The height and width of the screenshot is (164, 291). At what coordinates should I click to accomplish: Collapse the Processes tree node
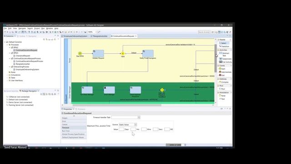click(7, 45)
